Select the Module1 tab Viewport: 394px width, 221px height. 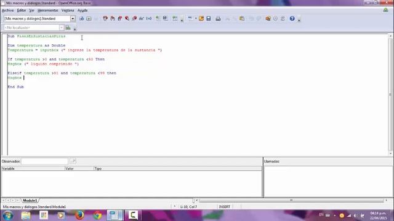[30, 201]
